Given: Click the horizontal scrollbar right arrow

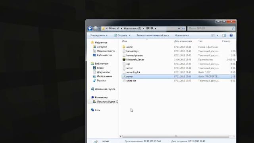Looking at the screenshot, I should pos(234,136).
